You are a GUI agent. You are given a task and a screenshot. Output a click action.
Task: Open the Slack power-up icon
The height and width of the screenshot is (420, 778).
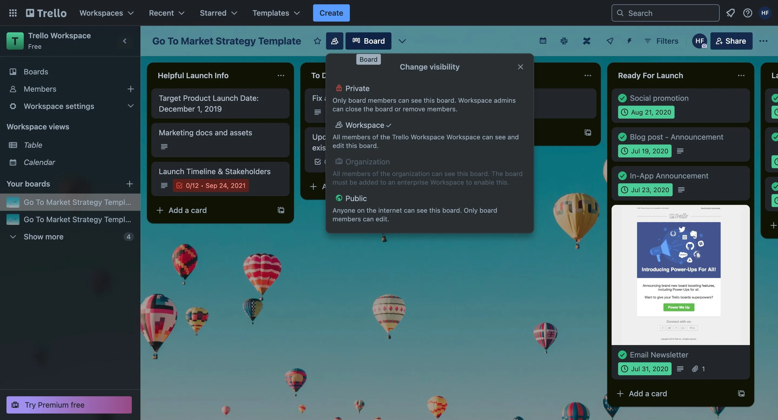click(564, 41)
